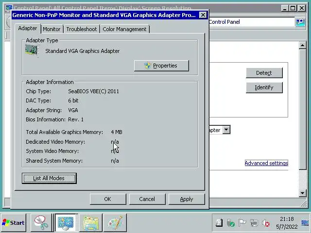Open the Color Management tab

tap(124, 29)
